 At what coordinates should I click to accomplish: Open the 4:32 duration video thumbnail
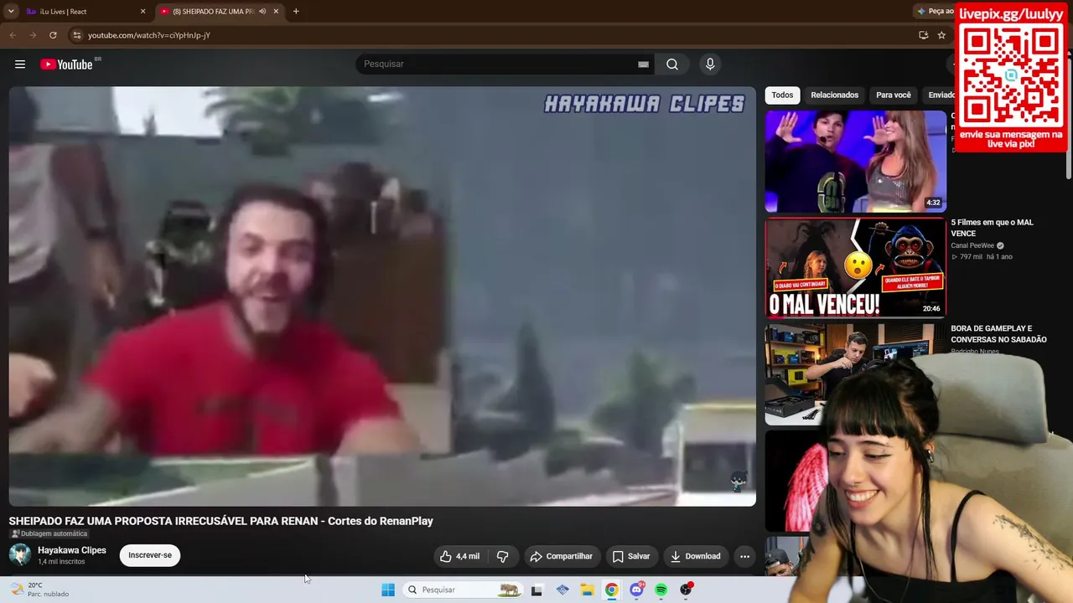point(855,162)
